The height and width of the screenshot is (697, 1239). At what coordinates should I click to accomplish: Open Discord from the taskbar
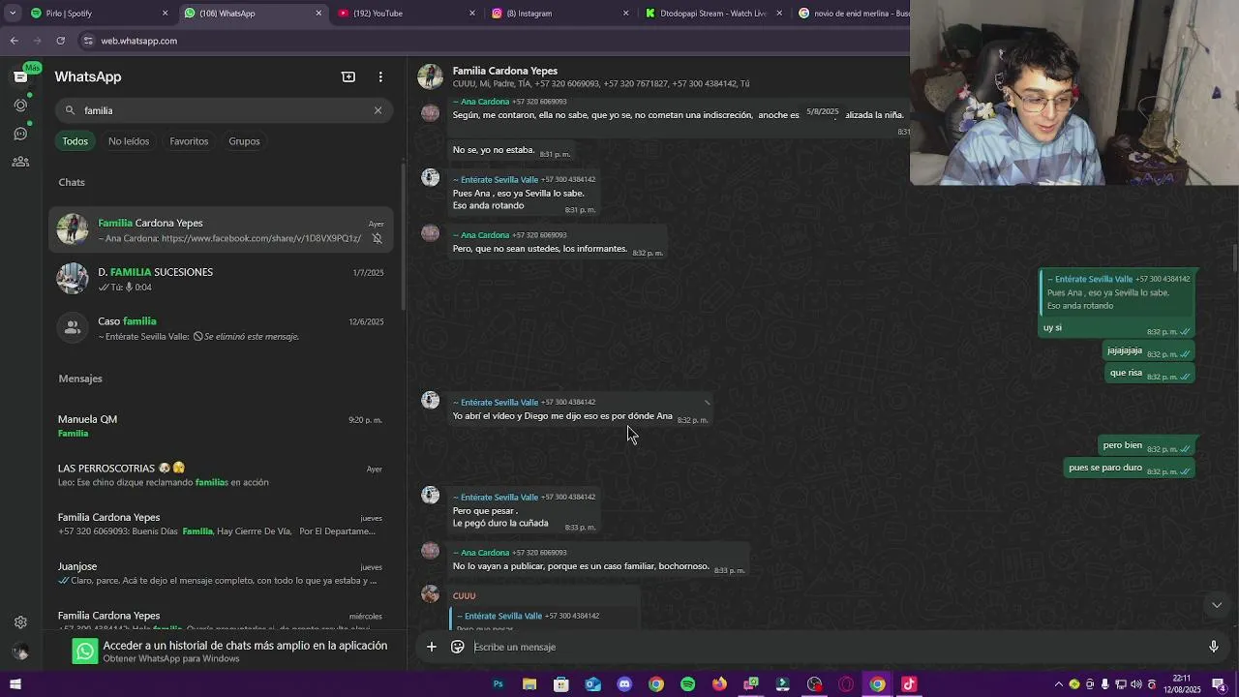(x=624, y=684)
